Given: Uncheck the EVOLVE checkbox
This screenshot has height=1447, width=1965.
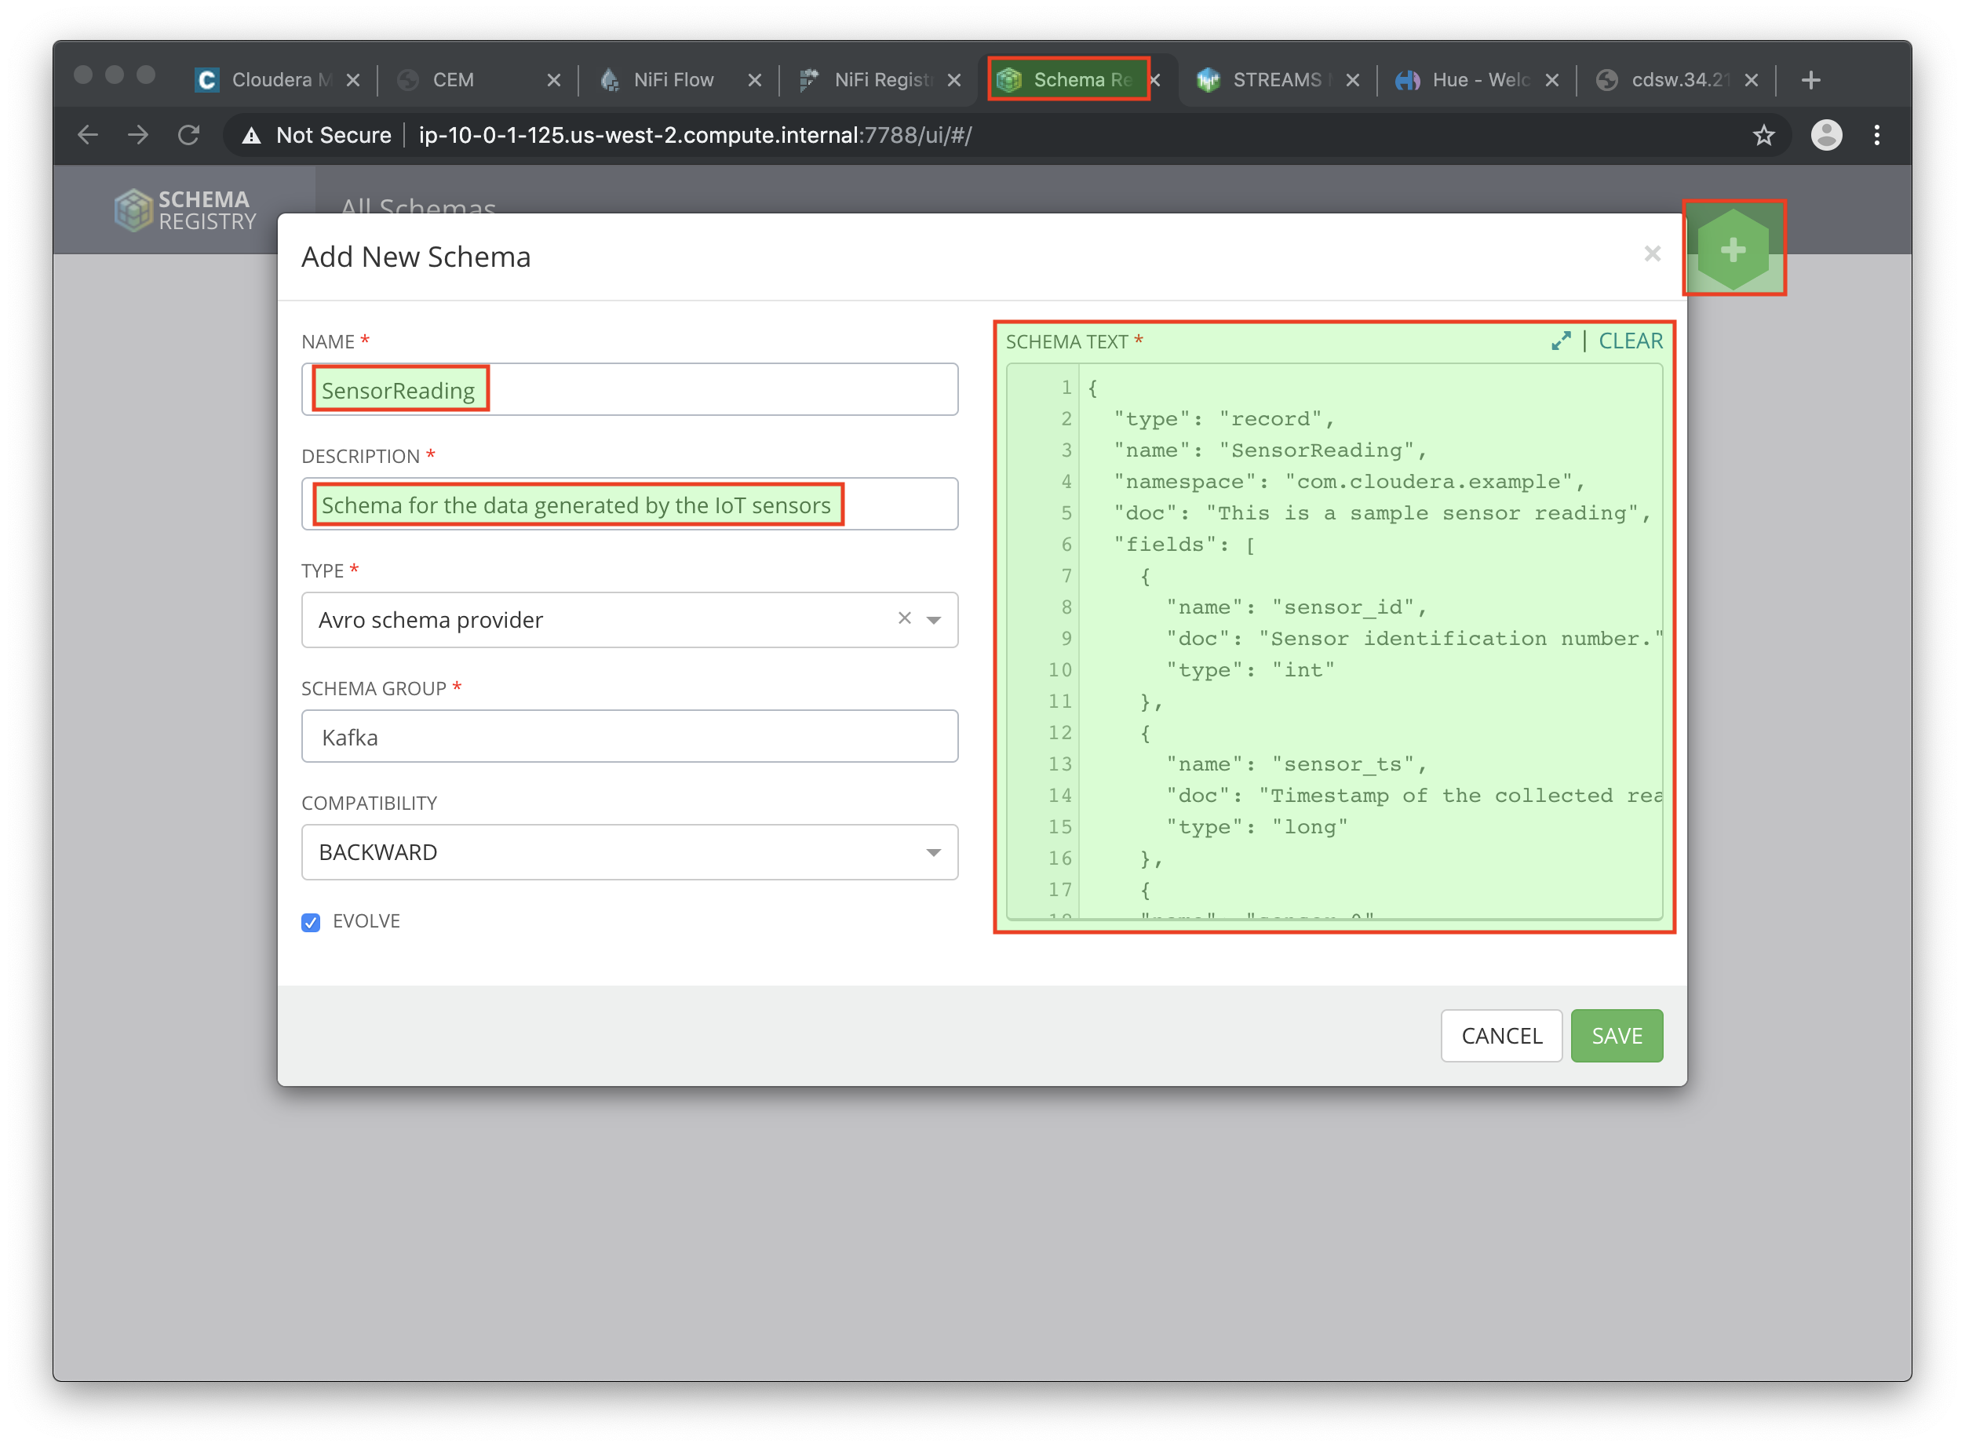Looking at the screenshot, I should tap(311, 922).
